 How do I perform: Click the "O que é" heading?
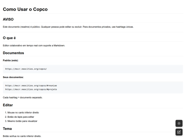tap(9, 38)
